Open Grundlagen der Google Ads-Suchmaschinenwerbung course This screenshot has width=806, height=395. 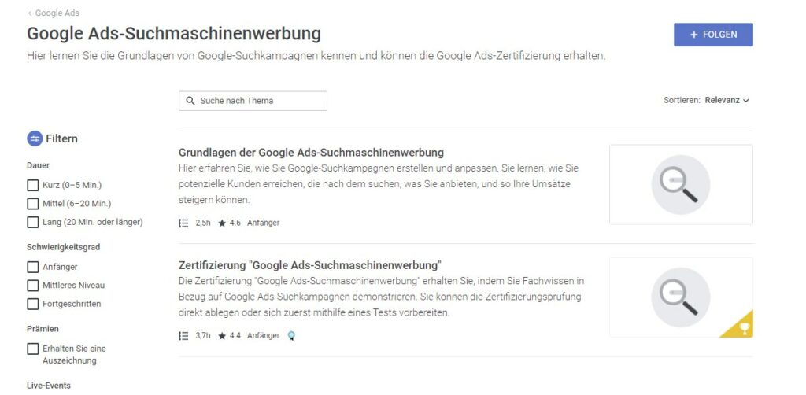[311, 153]
